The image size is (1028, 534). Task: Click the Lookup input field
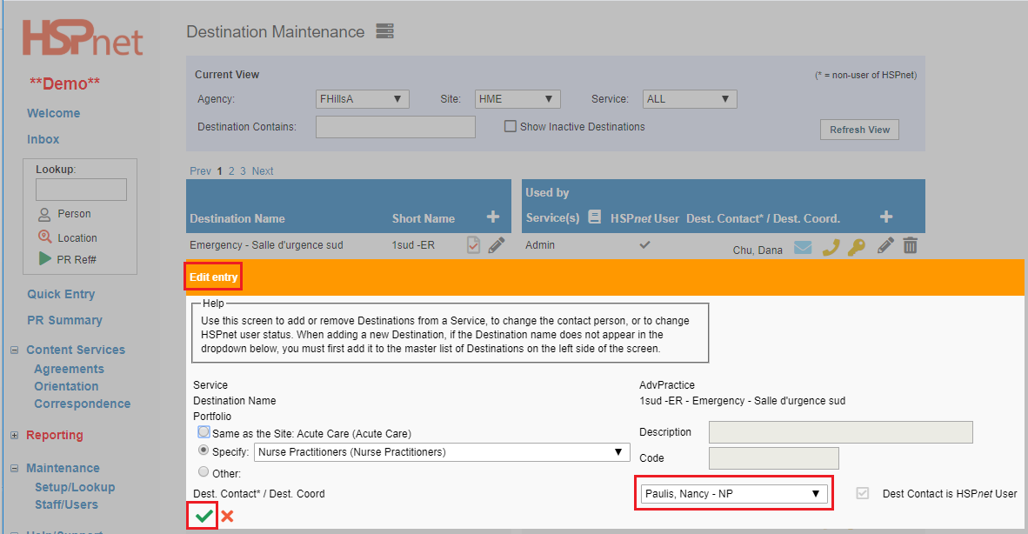tap(81, 190)
